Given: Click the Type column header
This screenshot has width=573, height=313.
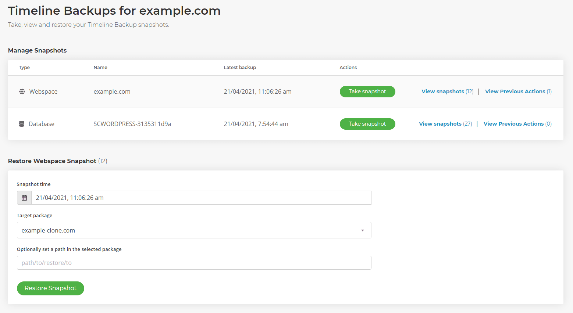Looking at the screenshot, I should (24, 68).
